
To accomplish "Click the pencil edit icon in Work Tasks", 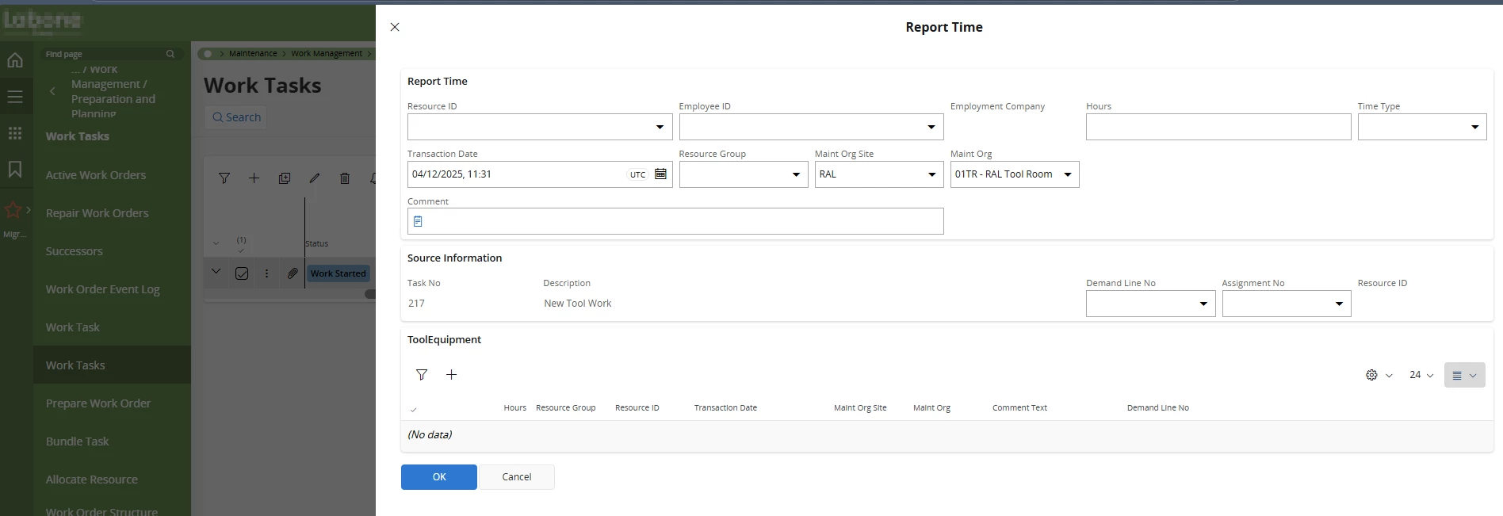I will tap(315, 178).
